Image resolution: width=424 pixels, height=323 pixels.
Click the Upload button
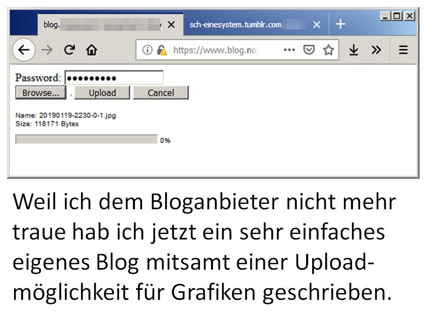(102, 93)
